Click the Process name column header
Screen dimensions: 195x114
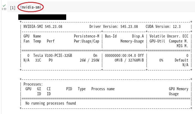[103, 89]
